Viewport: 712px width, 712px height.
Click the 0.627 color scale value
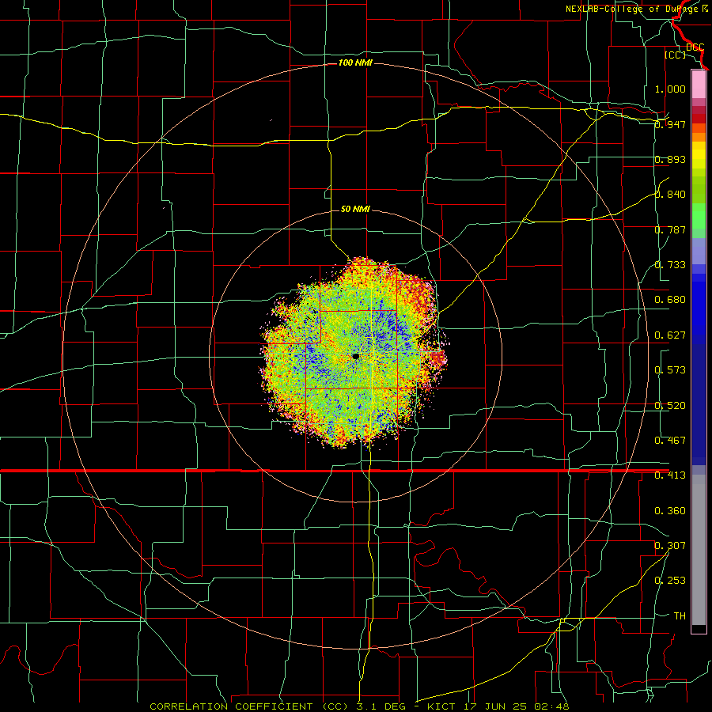tap(670, 335)
